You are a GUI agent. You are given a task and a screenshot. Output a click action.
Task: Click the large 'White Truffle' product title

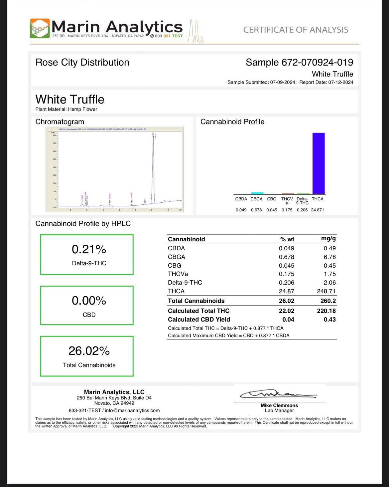[x=70, y=99]
